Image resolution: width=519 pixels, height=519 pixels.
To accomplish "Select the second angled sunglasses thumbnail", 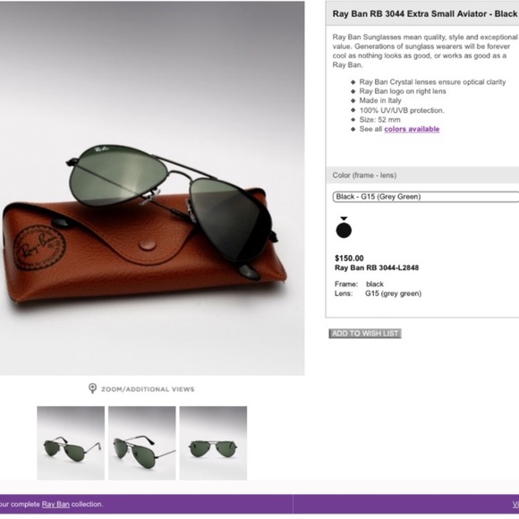I will [x=142, y=443].
